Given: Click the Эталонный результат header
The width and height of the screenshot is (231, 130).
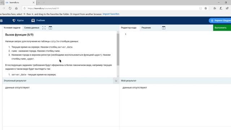Looking at the screenshot, I should [x=15, y=81].
